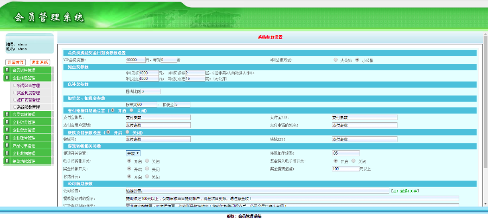Click the 支付宝账号 input field
Viewport: 488px width, 219px height.
click(158, 117)
